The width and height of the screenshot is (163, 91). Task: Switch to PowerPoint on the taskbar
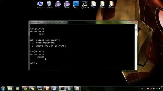pyautogui.click(x=48, y=89)
